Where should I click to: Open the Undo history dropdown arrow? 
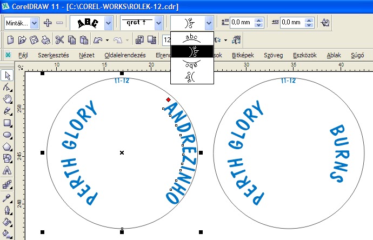[x=107, y=40]
